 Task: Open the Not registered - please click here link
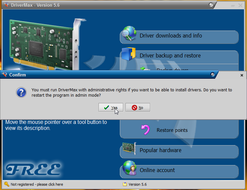point(37,184)
